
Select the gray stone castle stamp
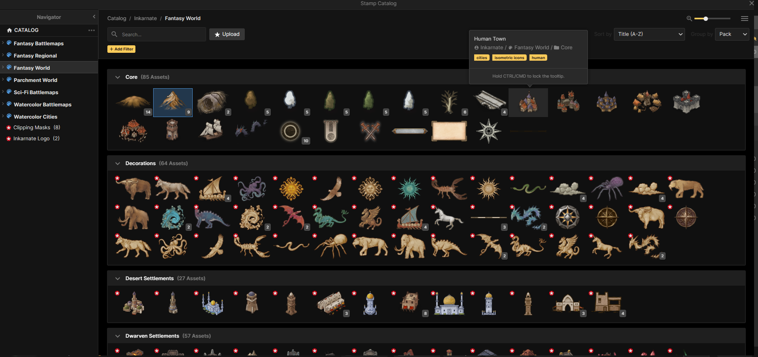686,102
